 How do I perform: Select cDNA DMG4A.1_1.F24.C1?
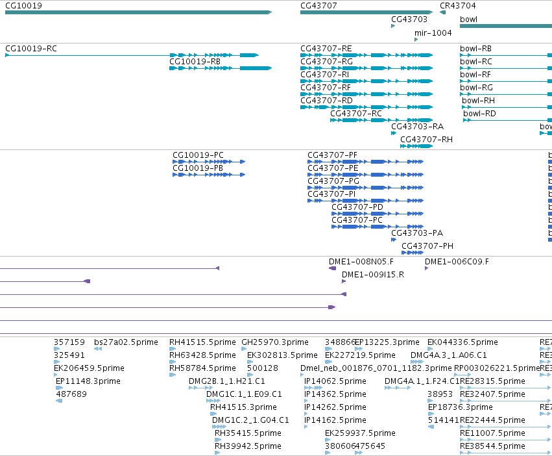[398, 388]
